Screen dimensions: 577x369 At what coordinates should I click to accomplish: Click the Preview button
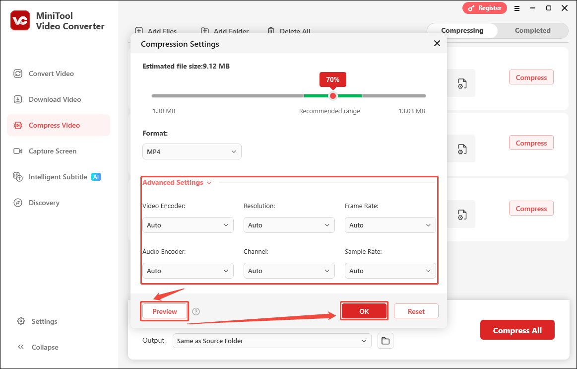click(x=164, y=311)
